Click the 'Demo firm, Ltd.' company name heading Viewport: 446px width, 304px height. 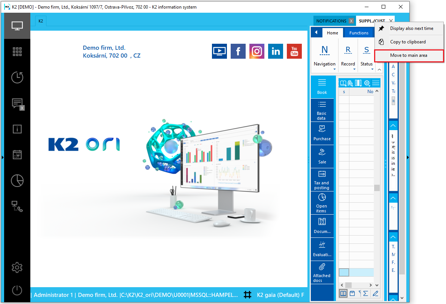[104, 48]
